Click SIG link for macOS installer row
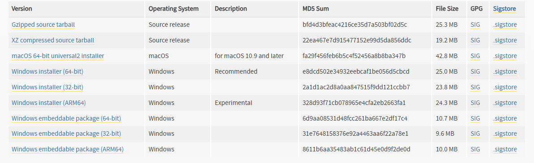The height and width of the screenshot is (163, 534). tap(475, 56)
